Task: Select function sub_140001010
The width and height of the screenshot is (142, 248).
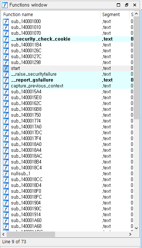Action: pos(26,27)
